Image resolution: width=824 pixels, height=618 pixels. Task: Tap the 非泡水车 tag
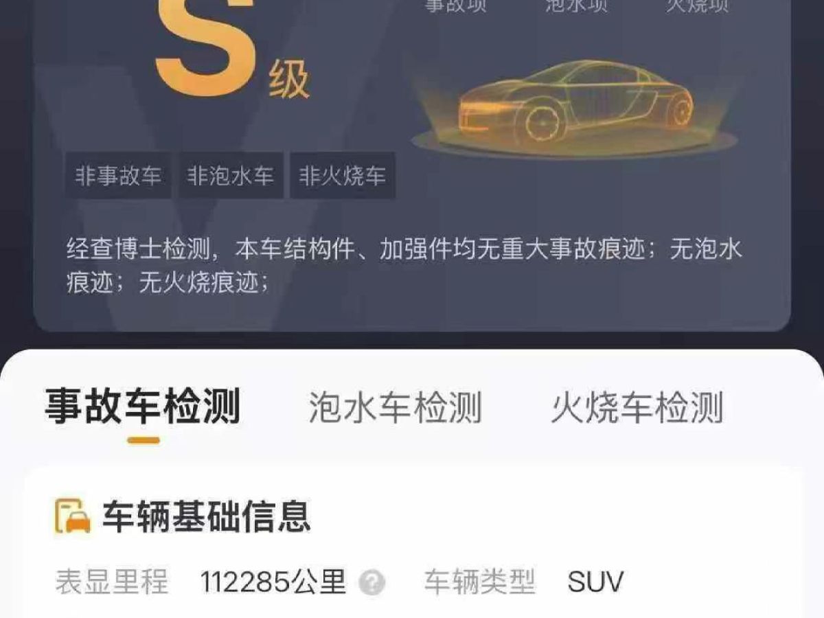(x=231, y=176)
